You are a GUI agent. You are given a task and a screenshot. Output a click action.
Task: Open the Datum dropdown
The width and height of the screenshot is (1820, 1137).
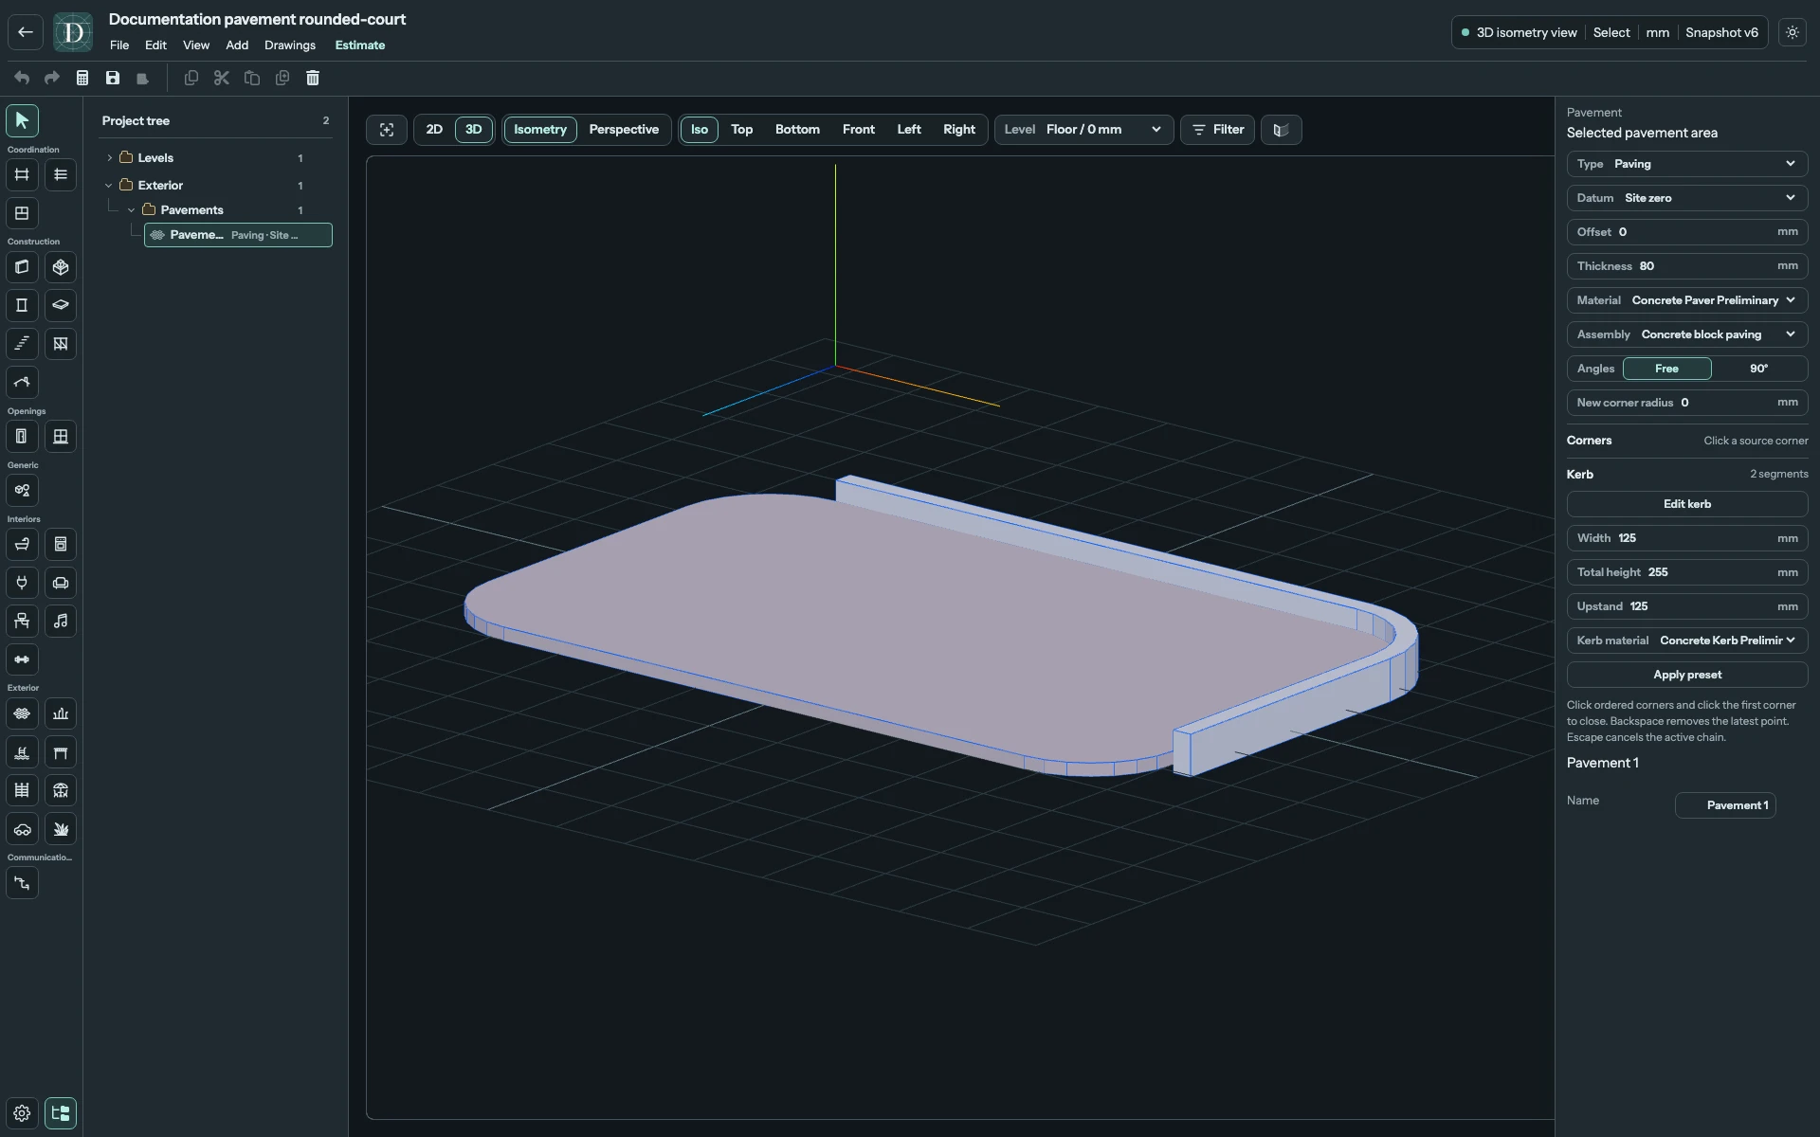click(1687, 198)
